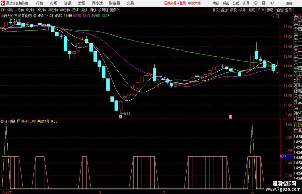Click the 18.00 price axis label

click(288, 27)
